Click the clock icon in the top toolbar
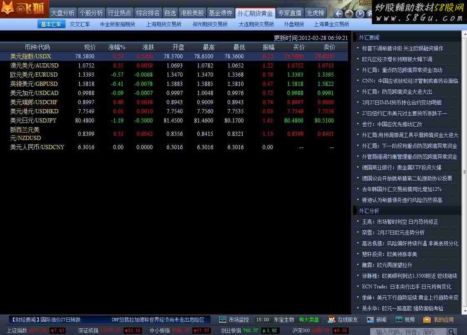Image resolution: width=467 pixels, height=335 pixels. click(360, 13)
